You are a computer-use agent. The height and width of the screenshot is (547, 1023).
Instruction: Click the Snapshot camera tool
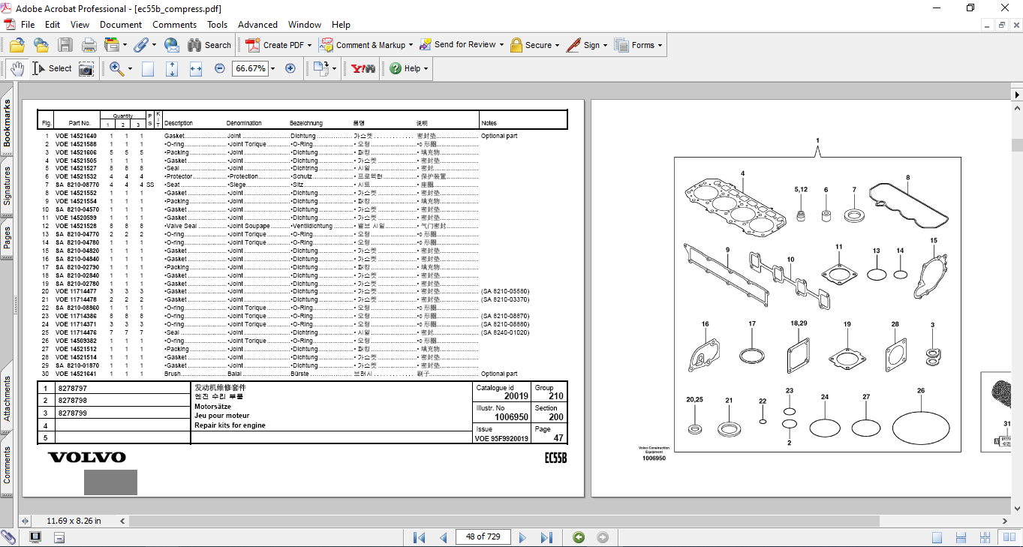pos(86,69)
